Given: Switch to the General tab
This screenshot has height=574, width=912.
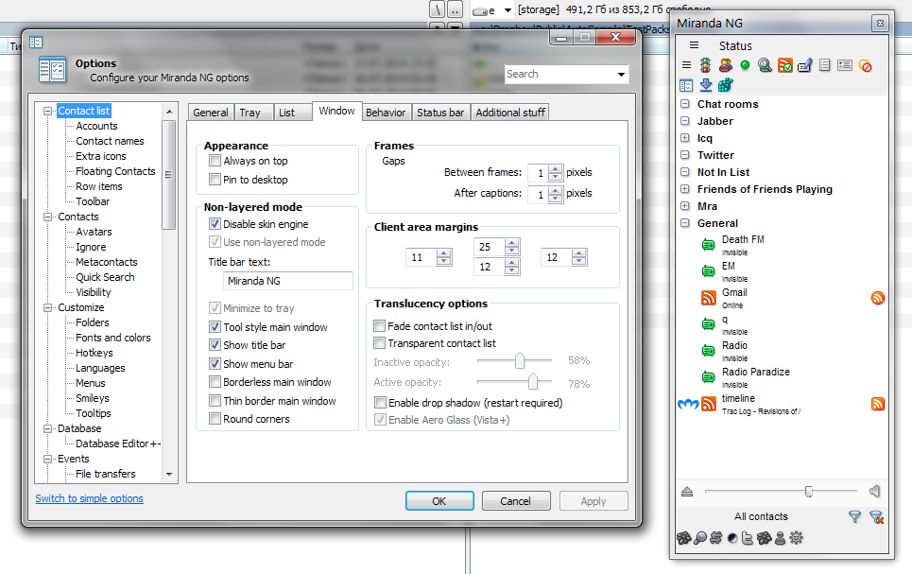Looking at the screenshot, I should click(x=211, y=113).
